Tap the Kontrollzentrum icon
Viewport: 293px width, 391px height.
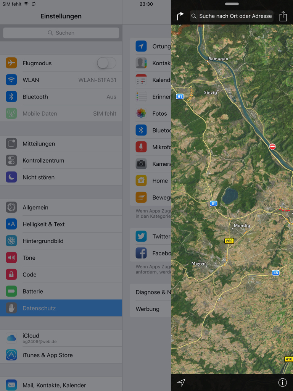pos(11,160)
